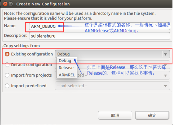Screen dimensions: 173x125
Task: Open the Existing configuration combo box
Action: click(112, 54)
